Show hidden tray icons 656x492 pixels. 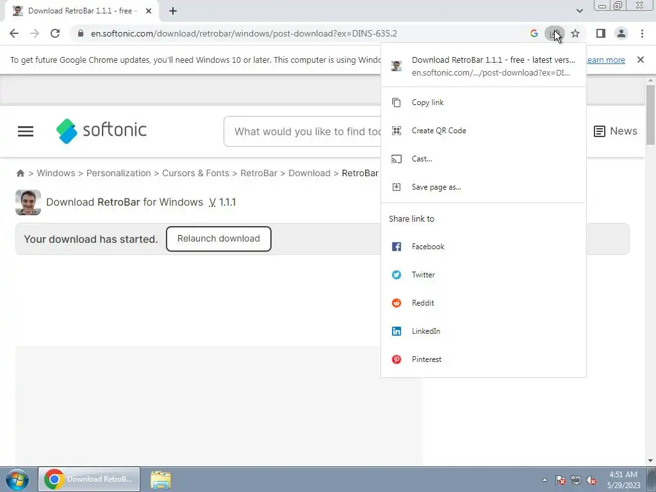pyautogui.click(x=545, y=480)
